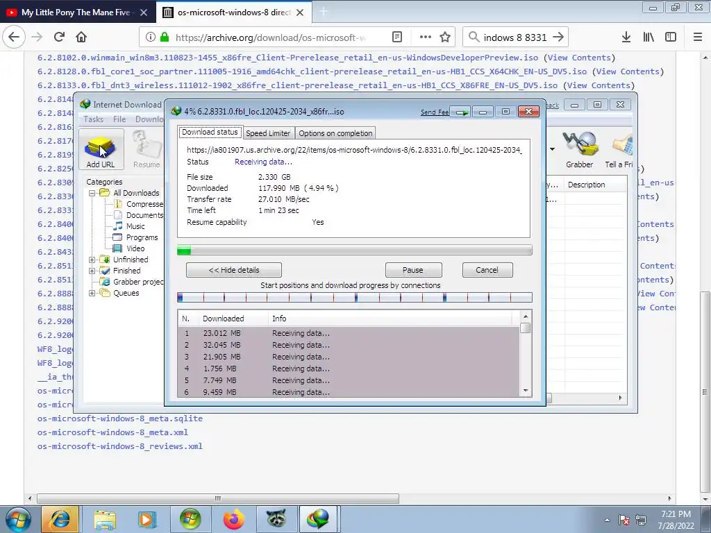Click Firefox search box field

click(x=515, y=37)
